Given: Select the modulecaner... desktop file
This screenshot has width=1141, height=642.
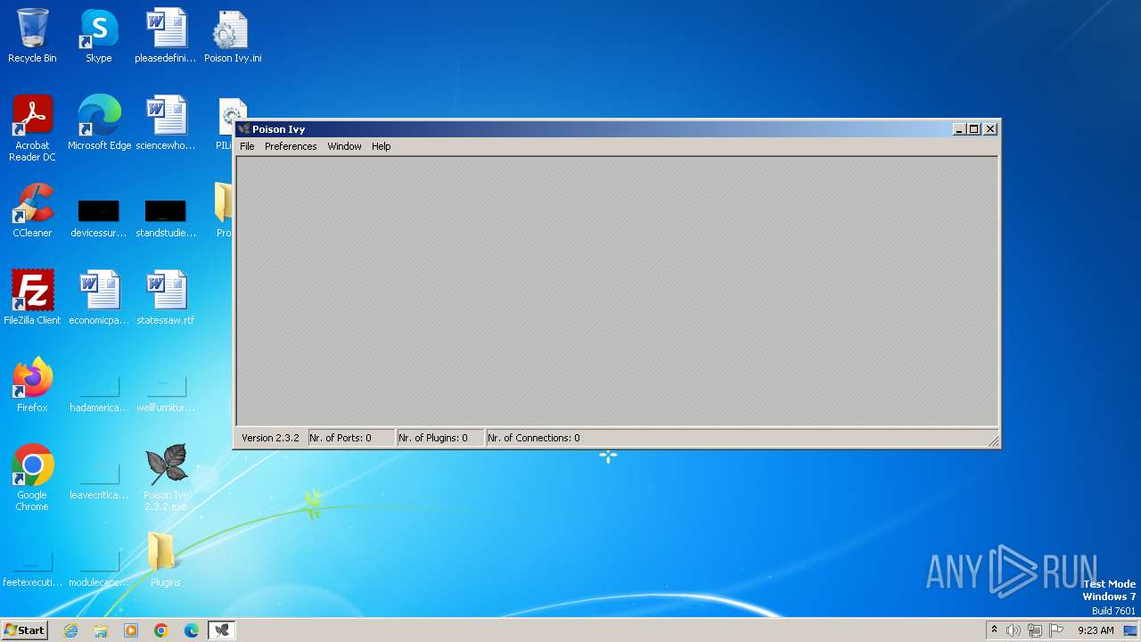Looking at the screenshot, I should click(99, 567).
